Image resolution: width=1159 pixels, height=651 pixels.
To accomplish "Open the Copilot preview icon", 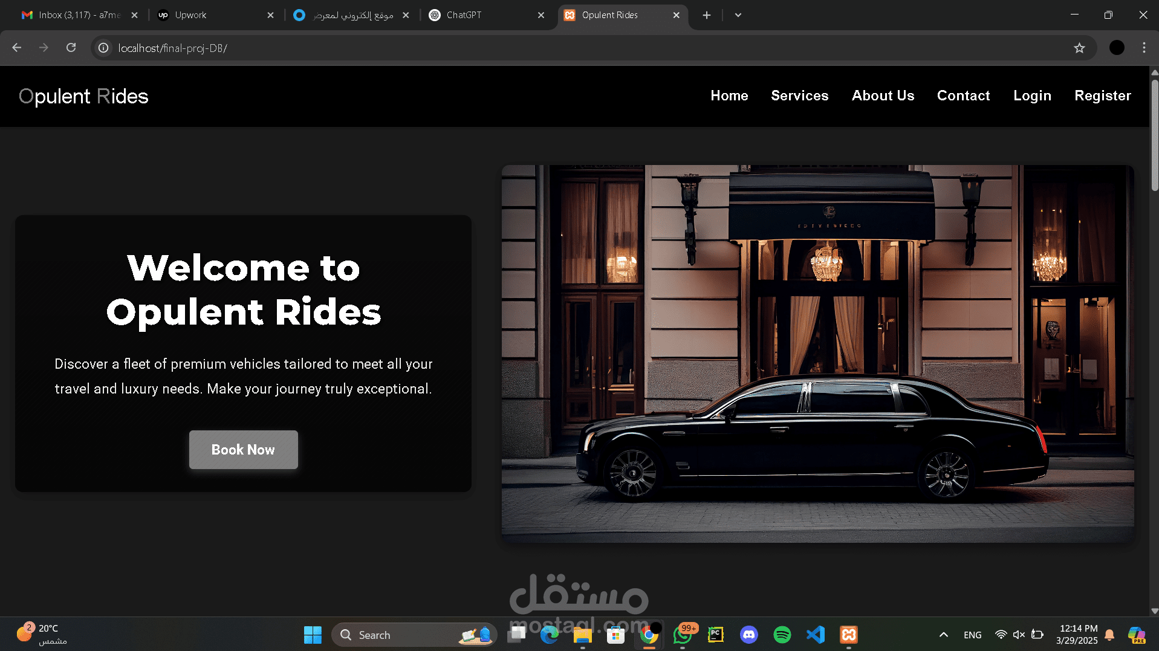I will 1137,635.
